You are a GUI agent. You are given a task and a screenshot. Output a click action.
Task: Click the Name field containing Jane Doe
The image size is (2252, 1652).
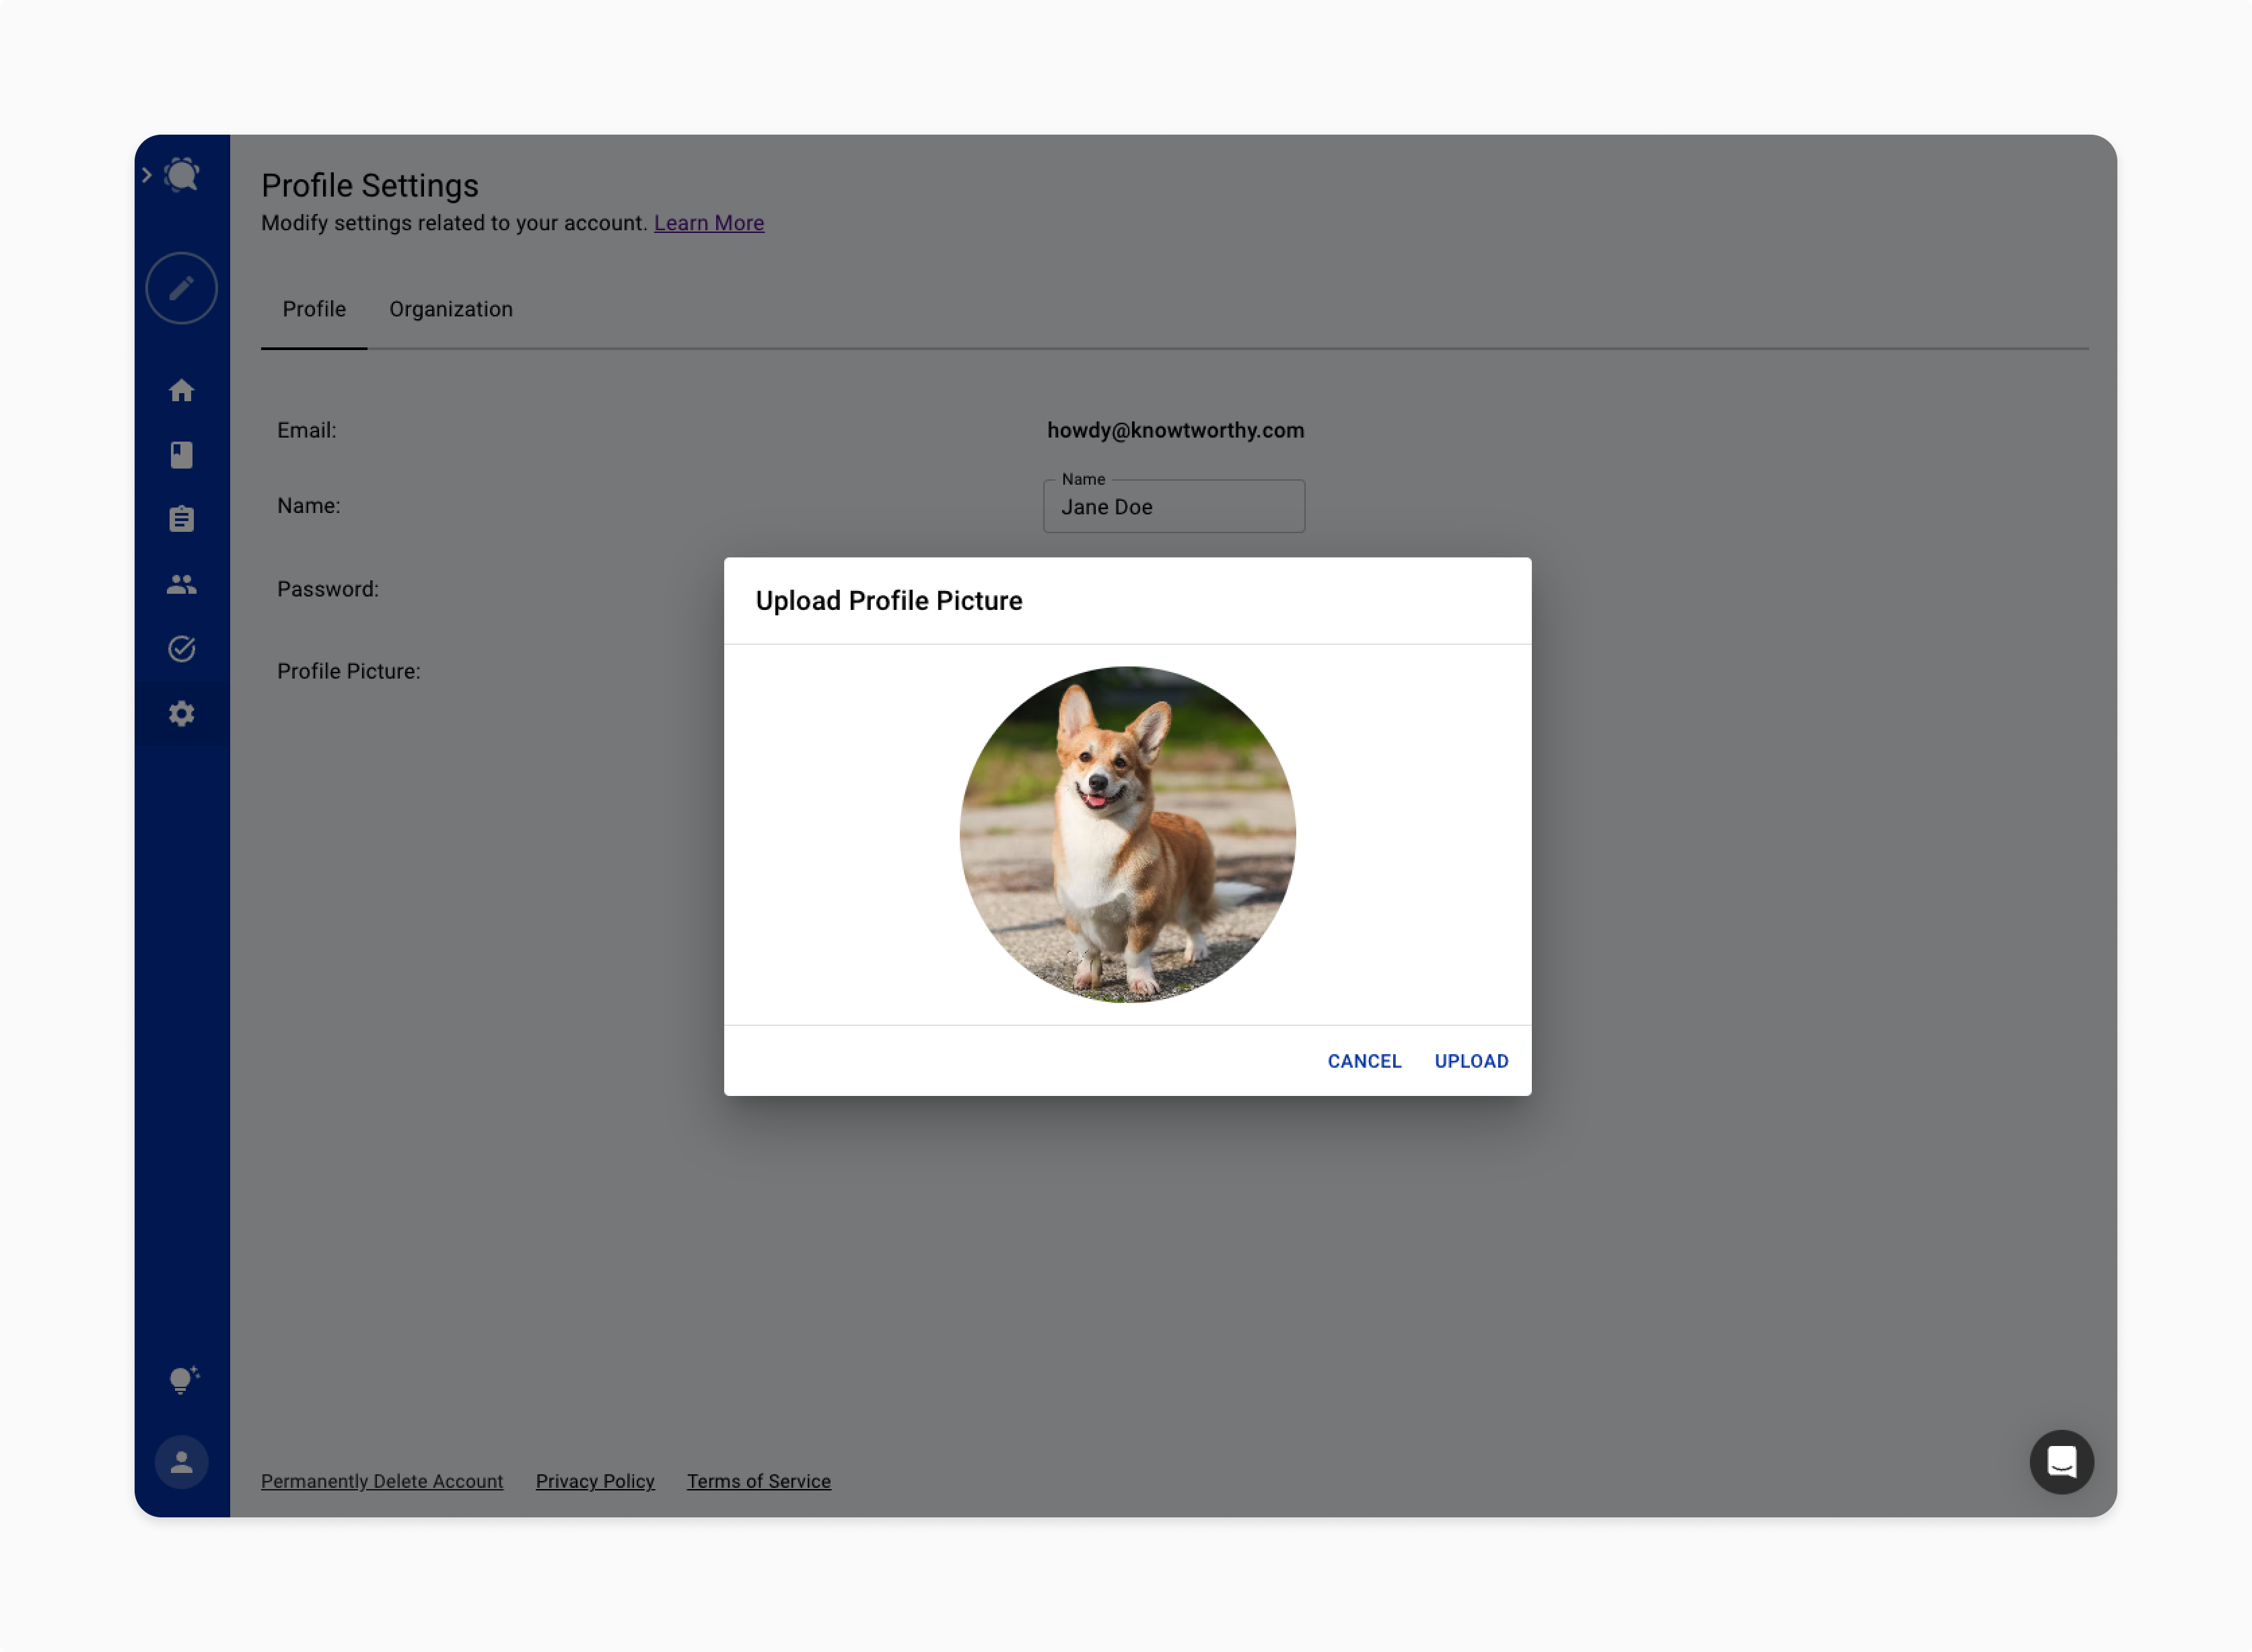[1174, 506]
